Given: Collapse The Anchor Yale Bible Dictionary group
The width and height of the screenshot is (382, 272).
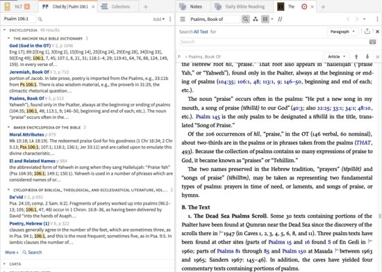Looking at the screenshot, I should click(x=9, y=38).
